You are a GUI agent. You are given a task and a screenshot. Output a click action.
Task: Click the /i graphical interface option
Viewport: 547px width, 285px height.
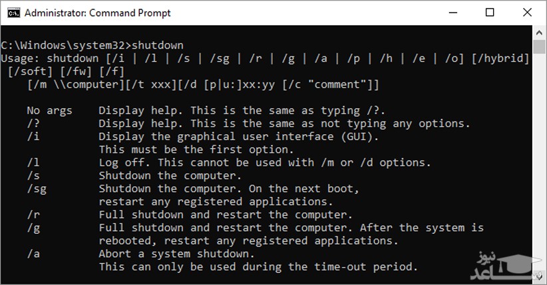(33, 136)
